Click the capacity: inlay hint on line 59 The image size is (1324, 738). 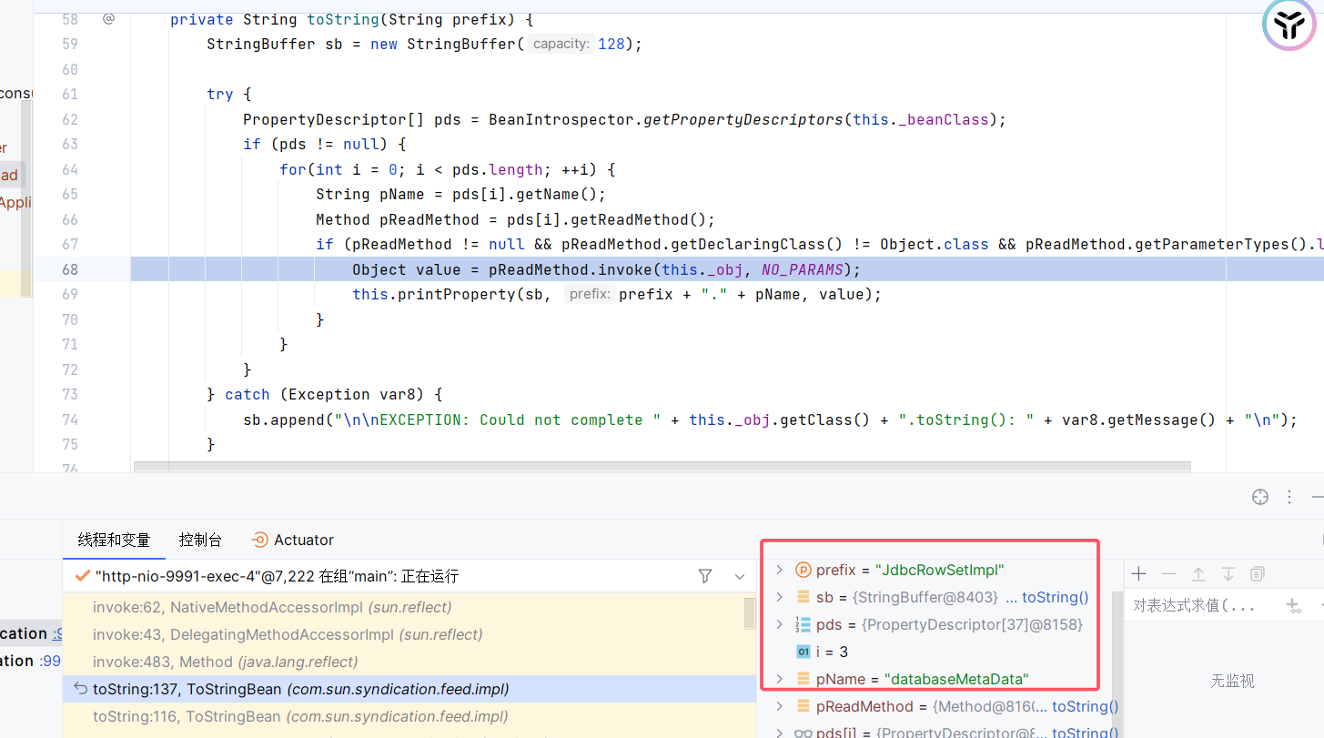(x=561, y=44)
